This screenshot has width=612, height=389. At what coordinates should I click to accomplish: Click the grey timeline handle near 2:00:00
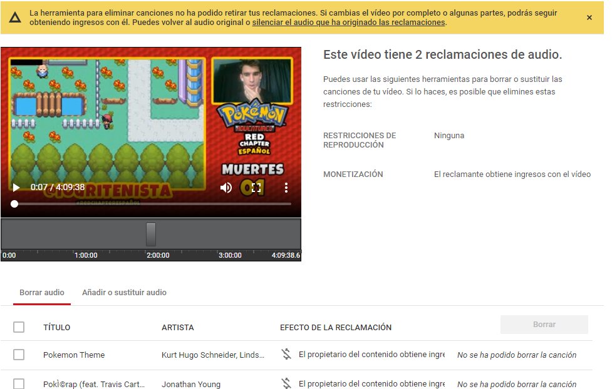(x=151, y=235)
